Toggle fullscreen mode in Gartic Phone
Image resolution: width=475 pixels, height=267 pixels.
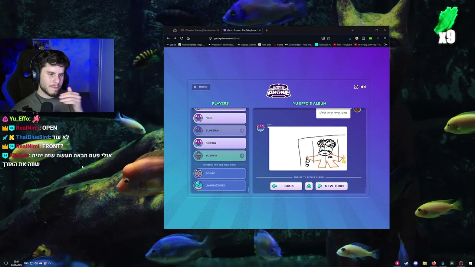pyautogui.click(x=356, y=87)
